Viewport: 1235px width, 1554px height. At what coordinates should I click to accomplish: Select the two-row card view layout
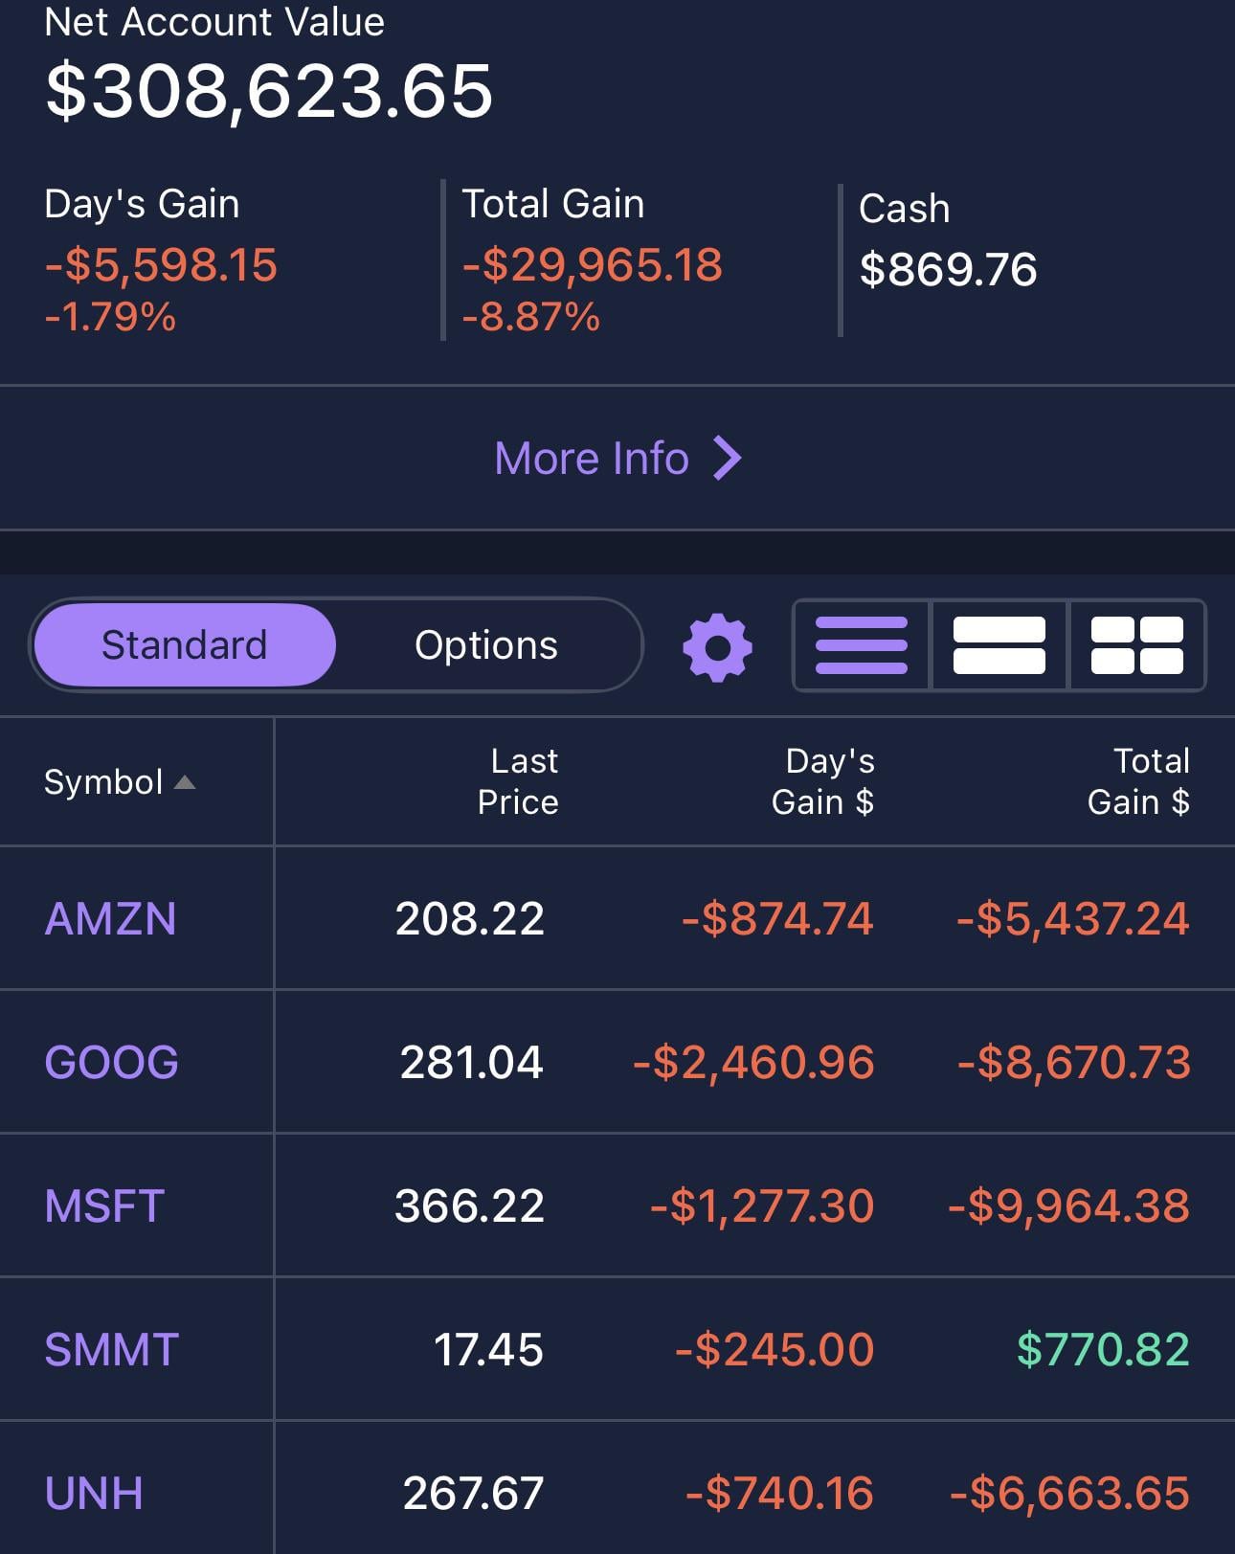999,645
